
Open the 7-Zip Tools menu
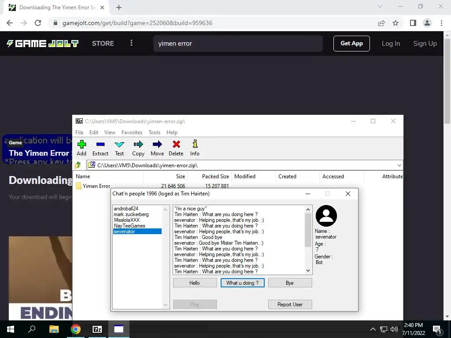tap(154, 132)
